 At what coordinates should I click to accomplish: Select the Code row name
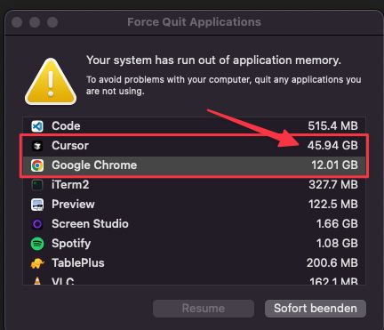66,126
